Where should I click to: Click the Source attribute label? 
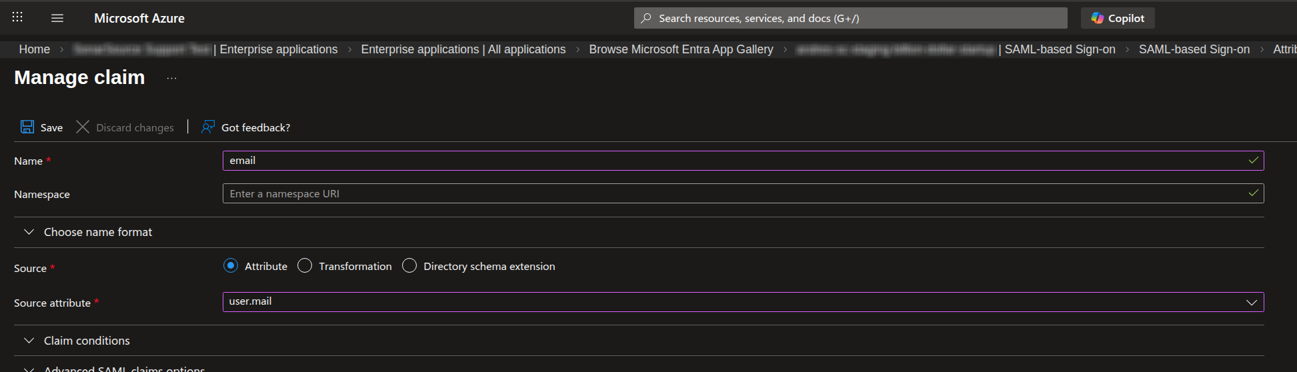[x=52, y=303]
